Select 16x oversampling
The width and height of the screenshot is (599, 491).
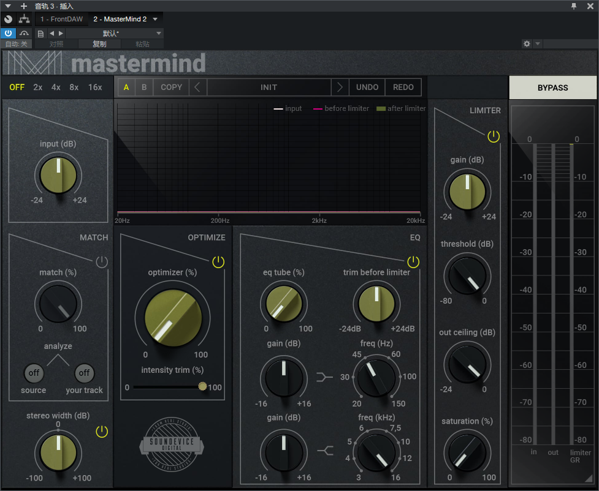[95, 88]
